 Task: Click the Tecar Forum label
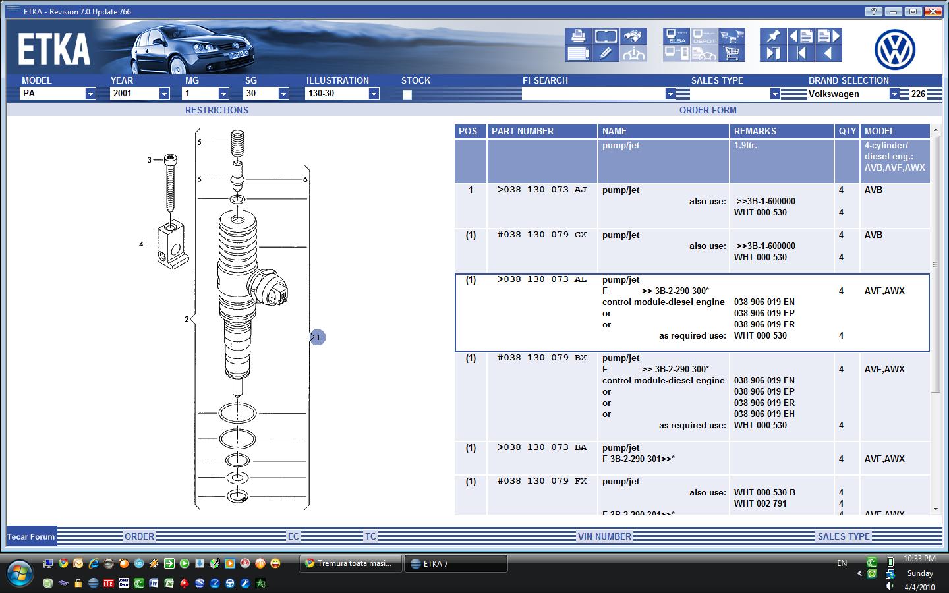point(31,536)
